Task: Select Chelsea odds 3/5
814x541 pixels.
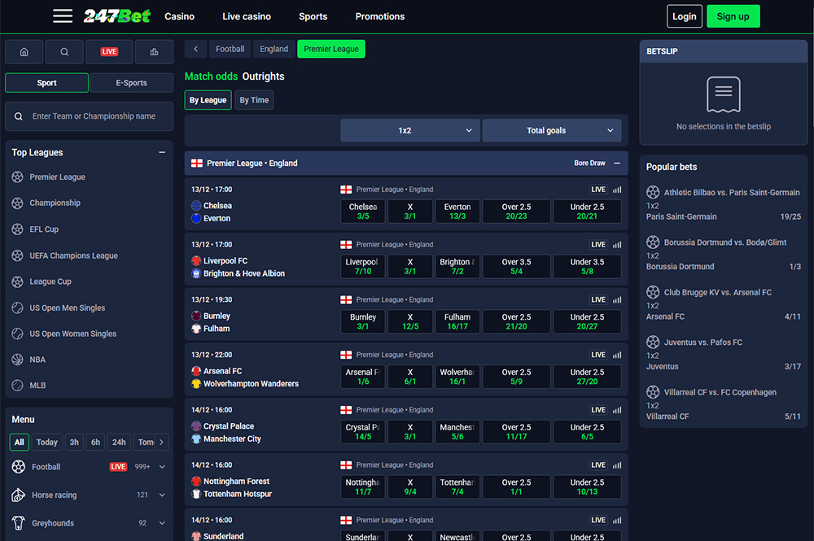Action: [x=362, y=212]
